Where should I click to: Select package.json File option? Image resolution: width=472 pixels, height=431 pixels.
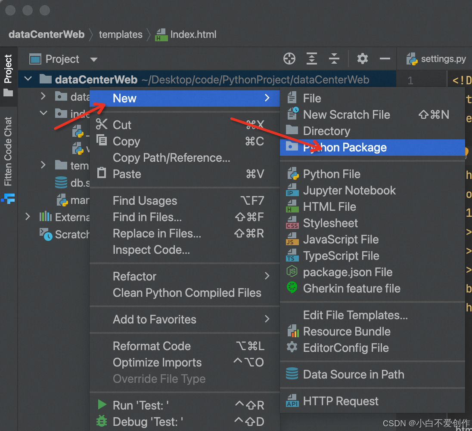[x=373, y=272]
